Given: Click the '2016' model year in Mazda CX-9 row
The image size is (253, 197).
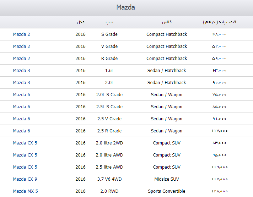Looking at the screenshot, I should tap(81, 179).
